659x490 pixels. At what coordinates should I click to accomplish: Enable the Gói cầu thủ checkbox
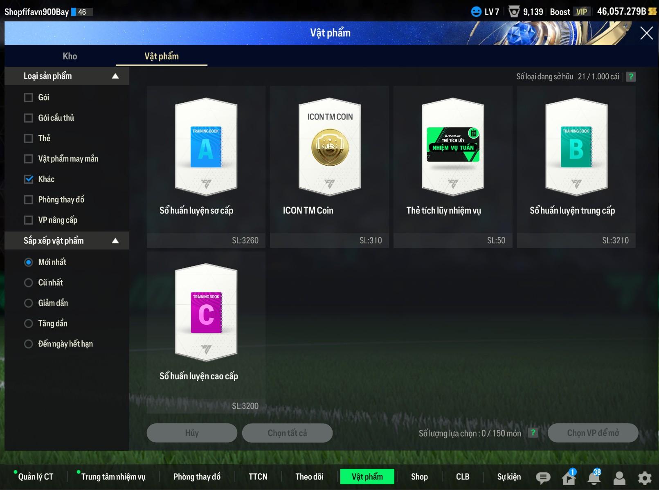[x=29, y=118]
